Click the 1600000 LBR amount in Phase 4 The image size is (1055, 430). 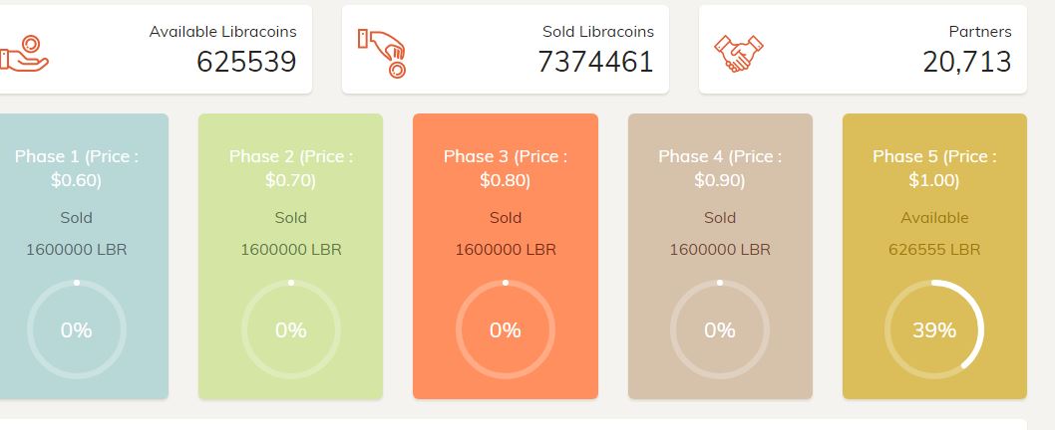click(x=720, y=249)
